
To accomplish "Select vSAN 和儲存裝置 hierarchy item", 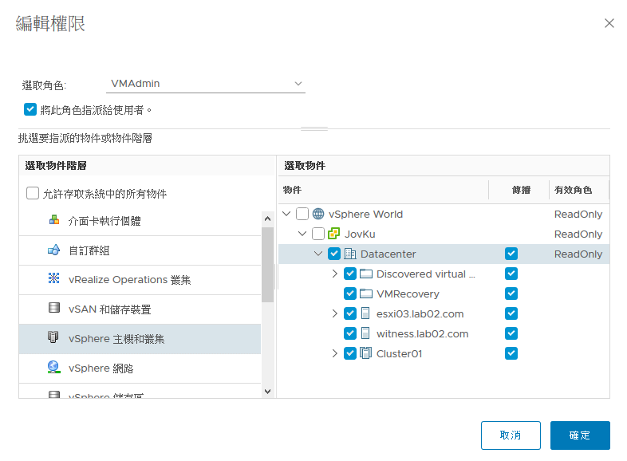I will click(x=140, y=309).
